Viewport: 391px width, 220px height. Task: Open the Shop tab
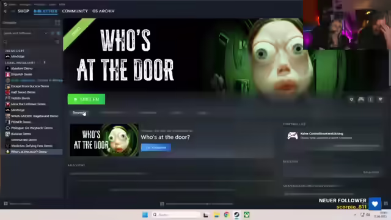click(x=23, y=11)
